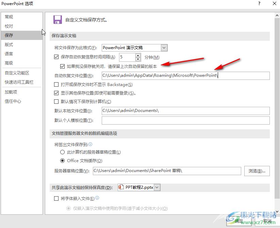Screen dimensions: 280x228
Task: Expand the PPT教程2.pptx document dropdown
Action: (x=157, y=187)
